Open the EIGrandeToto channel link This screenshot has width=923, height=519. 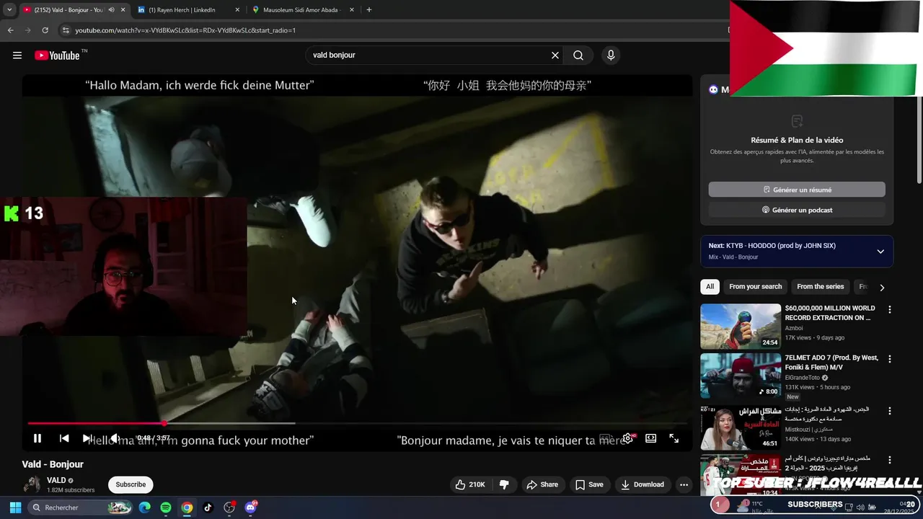tap(803, 377)
